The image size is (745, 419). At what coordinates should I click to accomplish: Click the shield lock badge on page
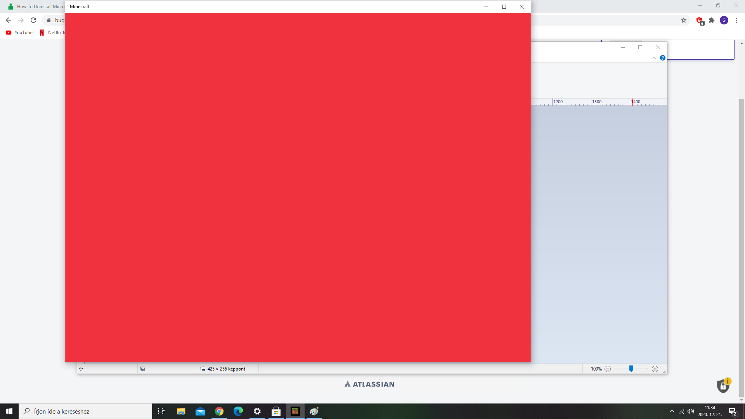click(x=723, y=386)
